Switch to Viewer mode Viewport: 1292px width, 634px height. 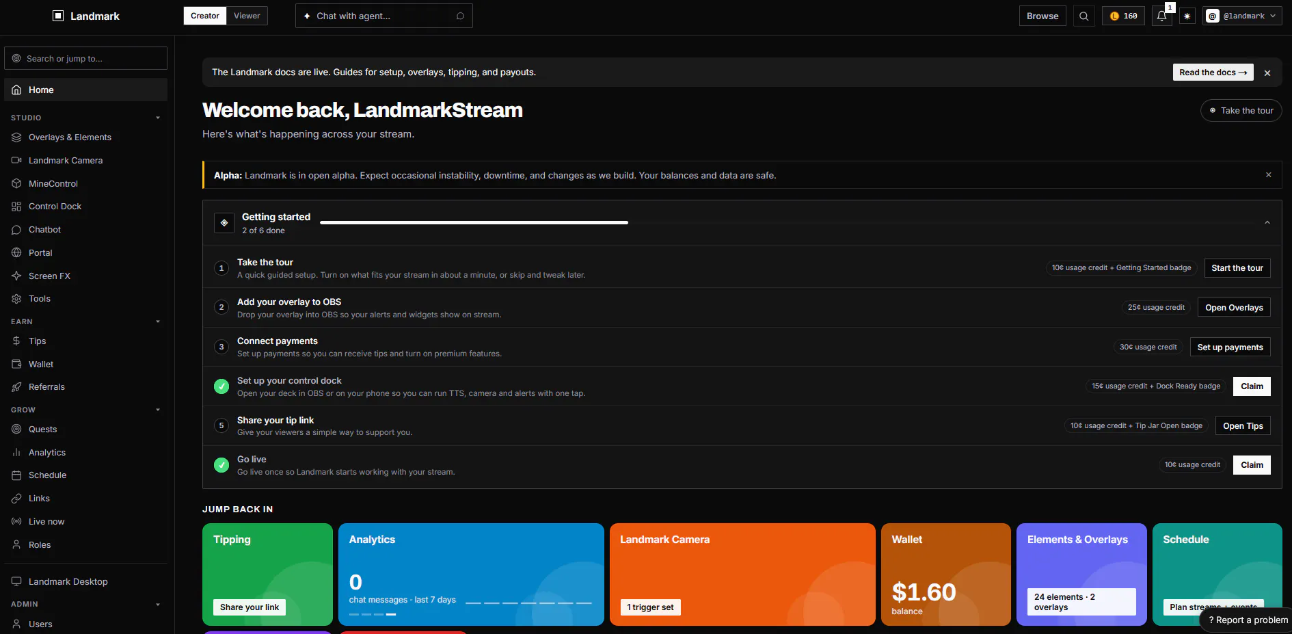247,16
